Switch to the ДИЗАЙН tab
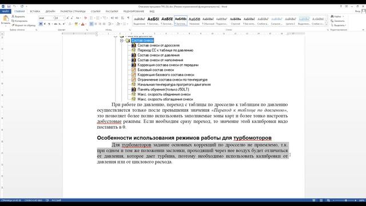Viewport: 366px width, 206px height. pyautogui.click(x=50, y=11)
